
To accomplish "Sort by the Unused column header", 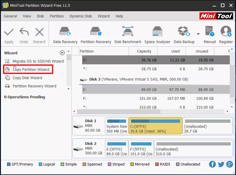I will [200, 51].
